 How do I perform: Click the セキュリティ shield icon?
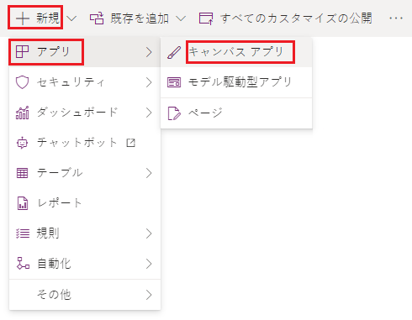[22, 82]
